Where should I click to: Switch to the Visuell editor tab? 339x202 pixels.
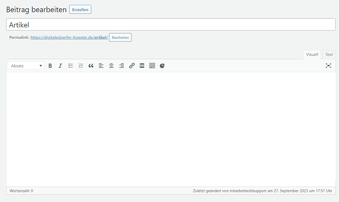point(312,55)
